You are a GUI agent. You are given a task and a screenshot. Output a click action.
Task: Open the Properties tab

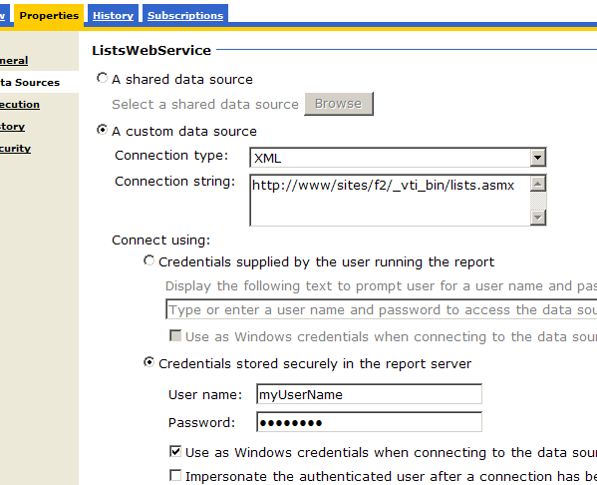[x=49, y=15]
